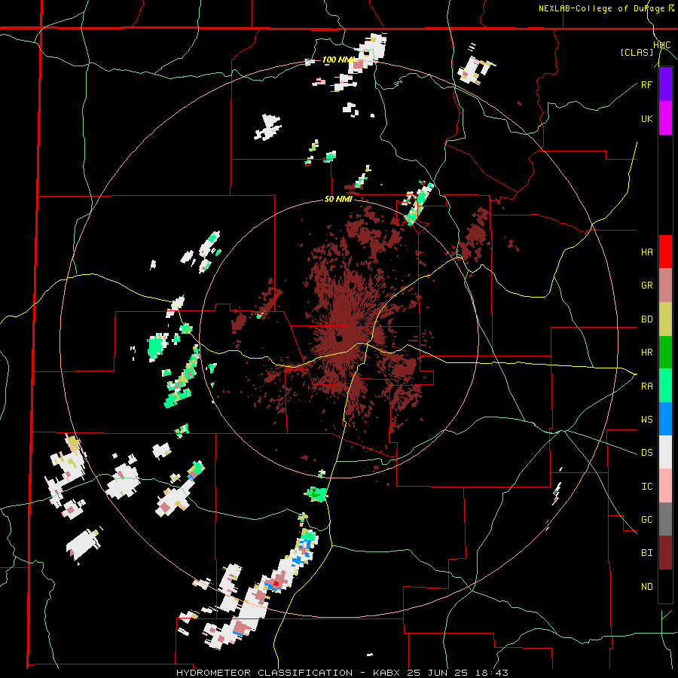Image resolution: width=678 pixels, height=678 pixels.
Task: Click the blue WS wet snow swatch
Action: [x=665, y=419]
